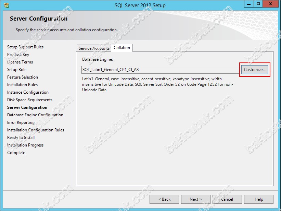
Task: Select the bold Server Configuration step
Action: [x=27, y=107]
